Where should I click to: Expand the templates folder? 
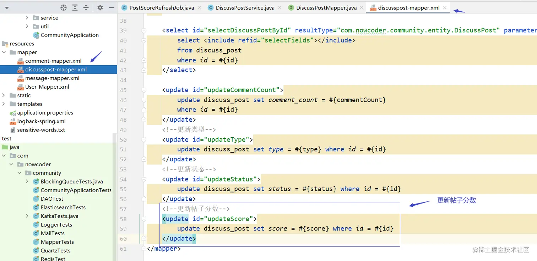pos(4,104)
